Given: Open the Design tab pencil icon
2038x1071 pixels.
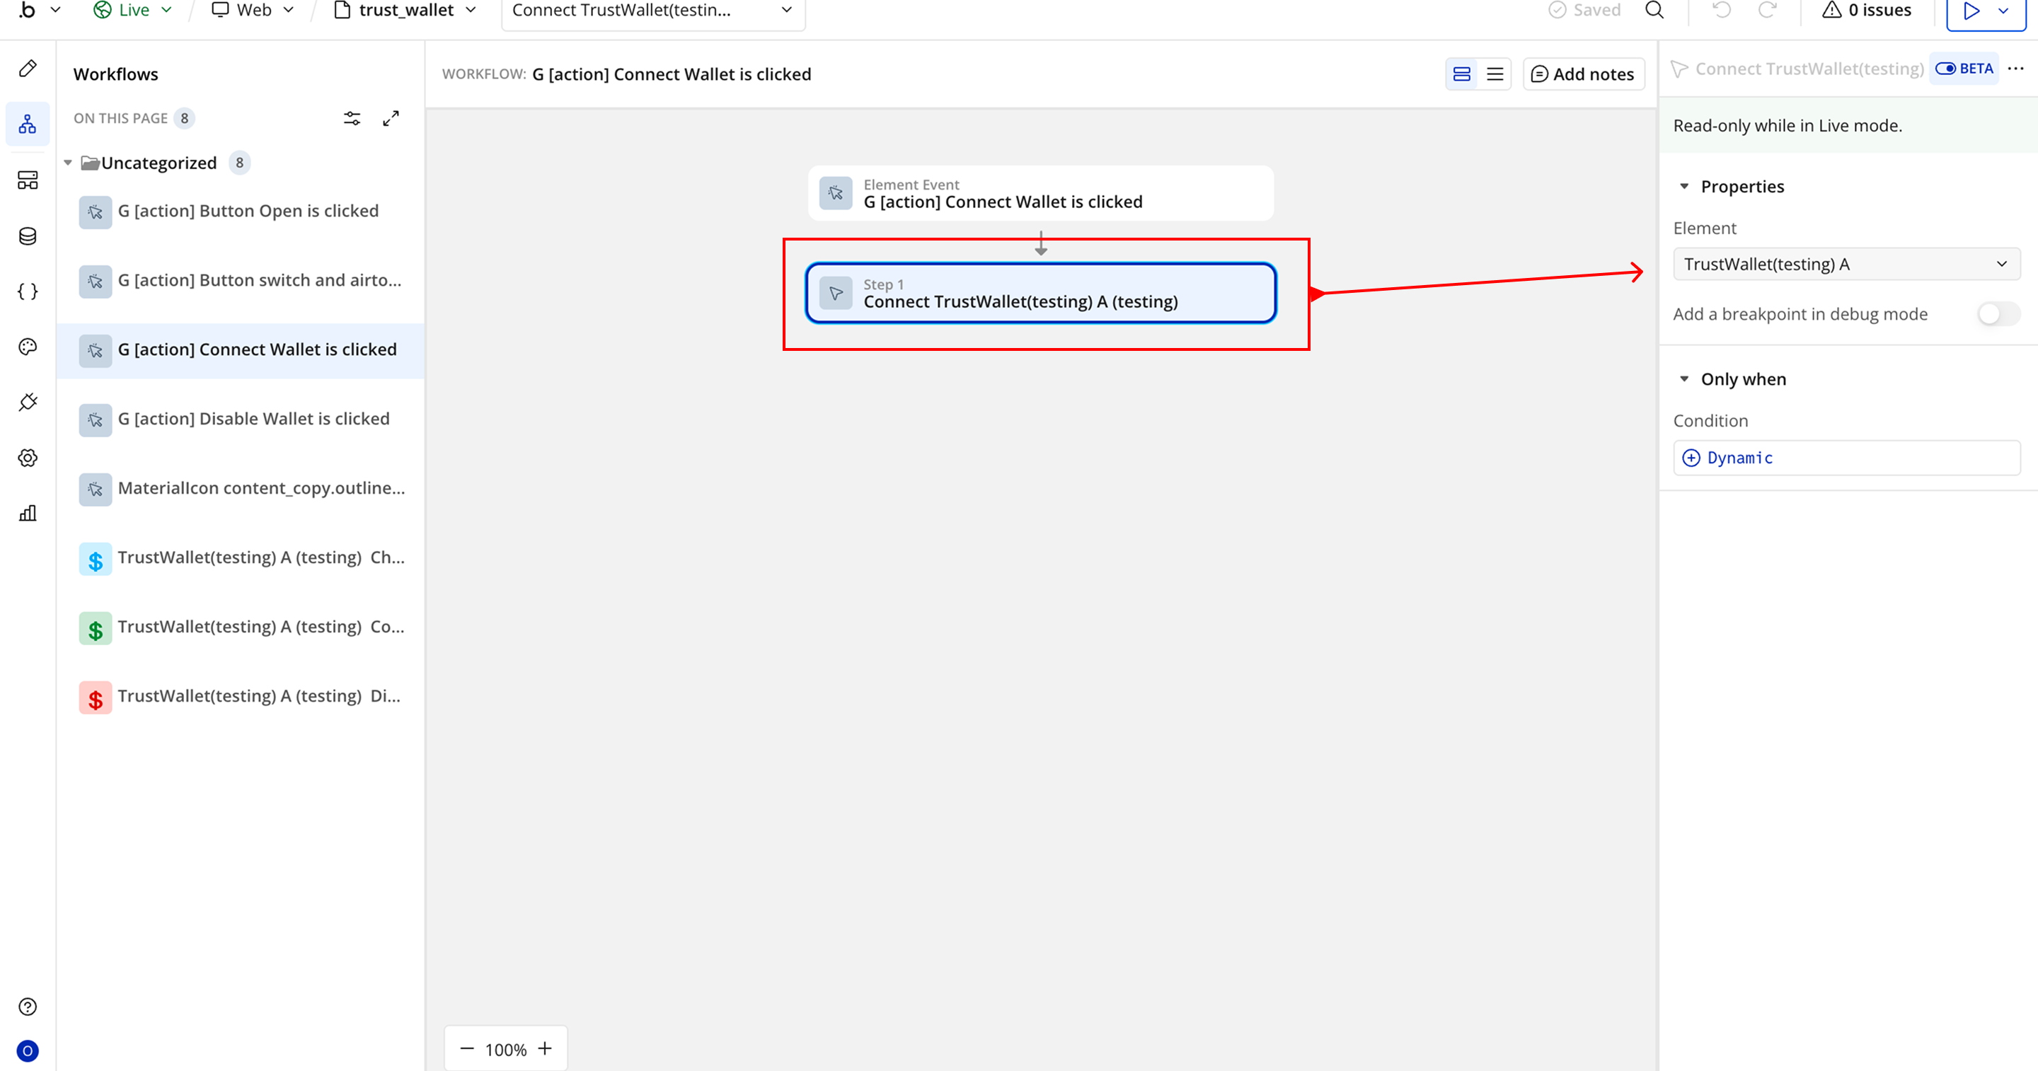Looking at the screenshot, I should point(28,69).
